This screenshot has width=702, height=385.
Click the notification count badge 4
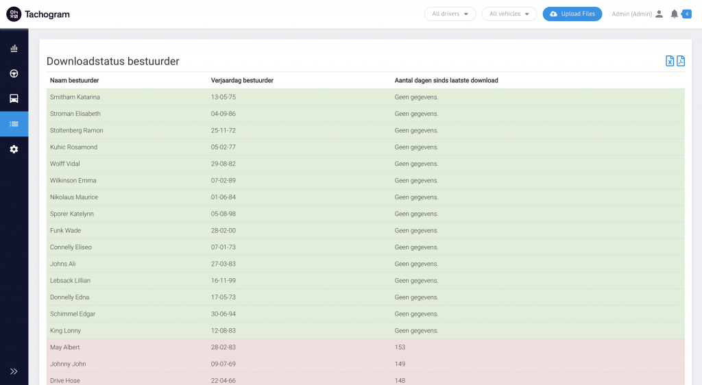[687, 14]
